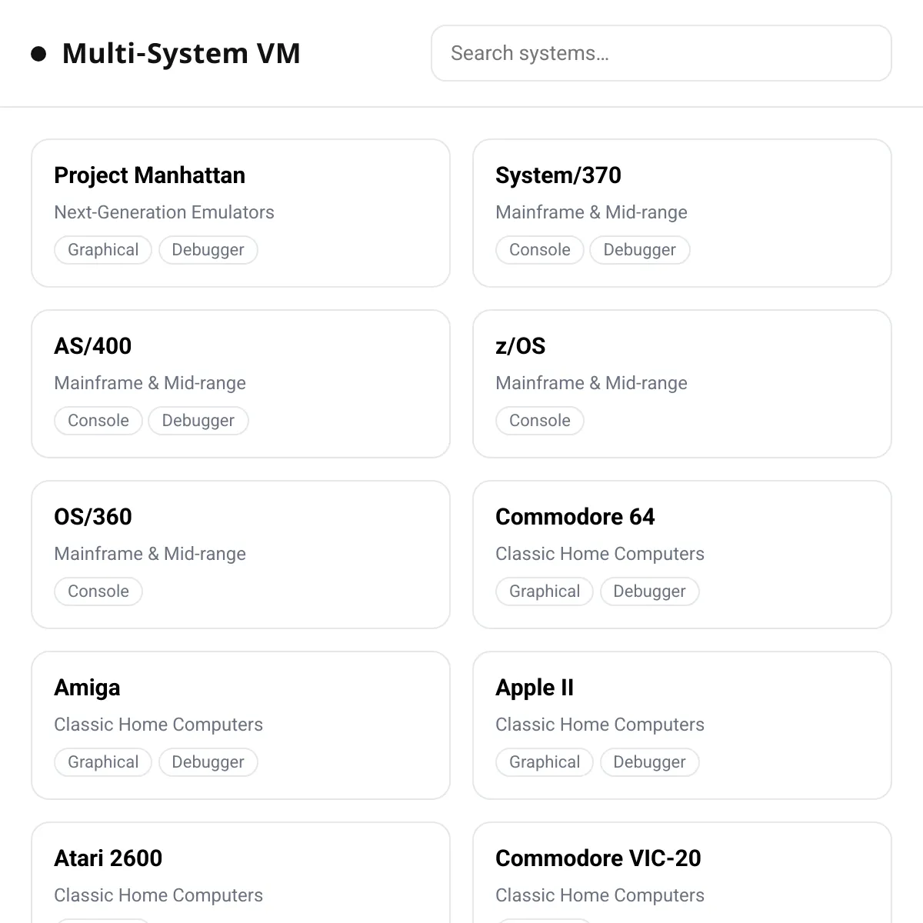Open the z/OS mainframe card
The width and height of the screenshot is (923, 923).
pyautogui.click(x=681, y=383)
